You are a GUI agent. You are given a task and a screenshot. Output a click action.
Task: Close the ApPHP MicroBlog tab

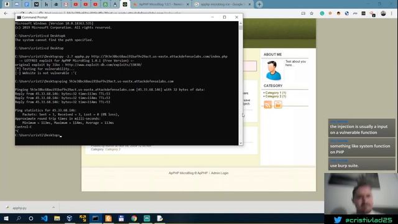pos(188,4)
